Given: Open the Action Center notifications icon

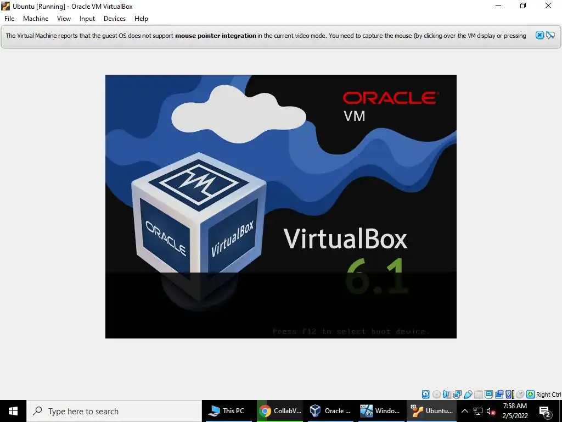Looking at the screenshot, I should pos(545,411).
